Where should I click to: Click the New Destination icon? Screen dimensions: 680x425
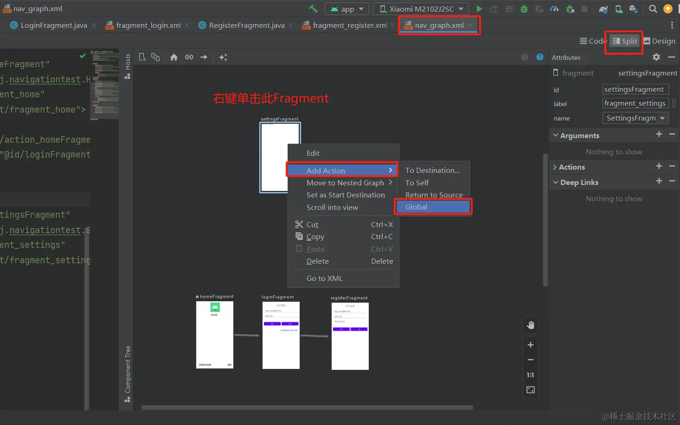coord(142,57)
